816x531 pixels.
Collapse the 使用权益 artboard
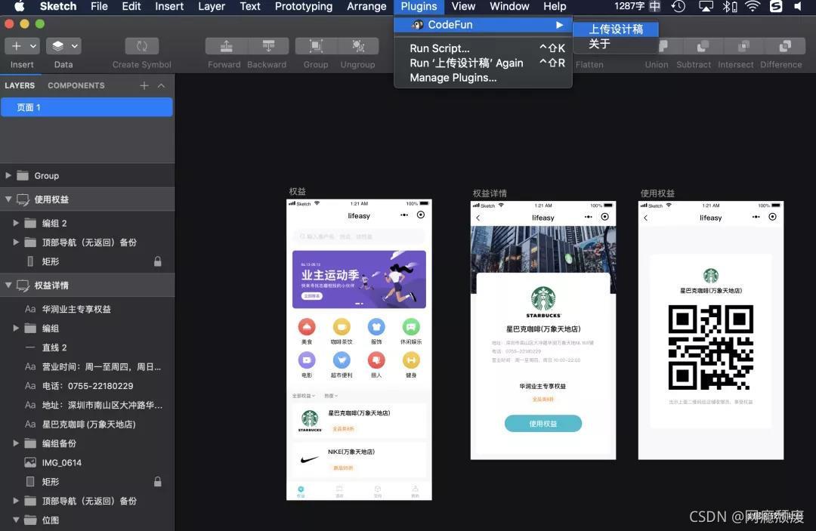pyautogui.click(x=8, y=199)
